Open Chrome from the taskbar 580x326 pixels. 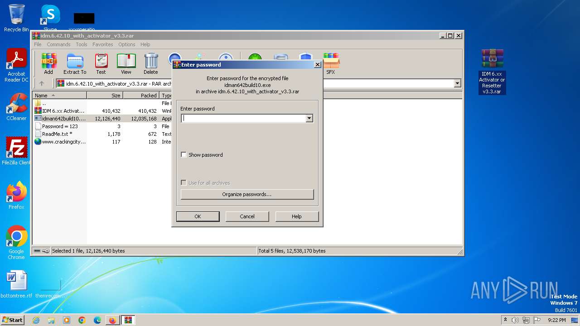pos(82,320)
